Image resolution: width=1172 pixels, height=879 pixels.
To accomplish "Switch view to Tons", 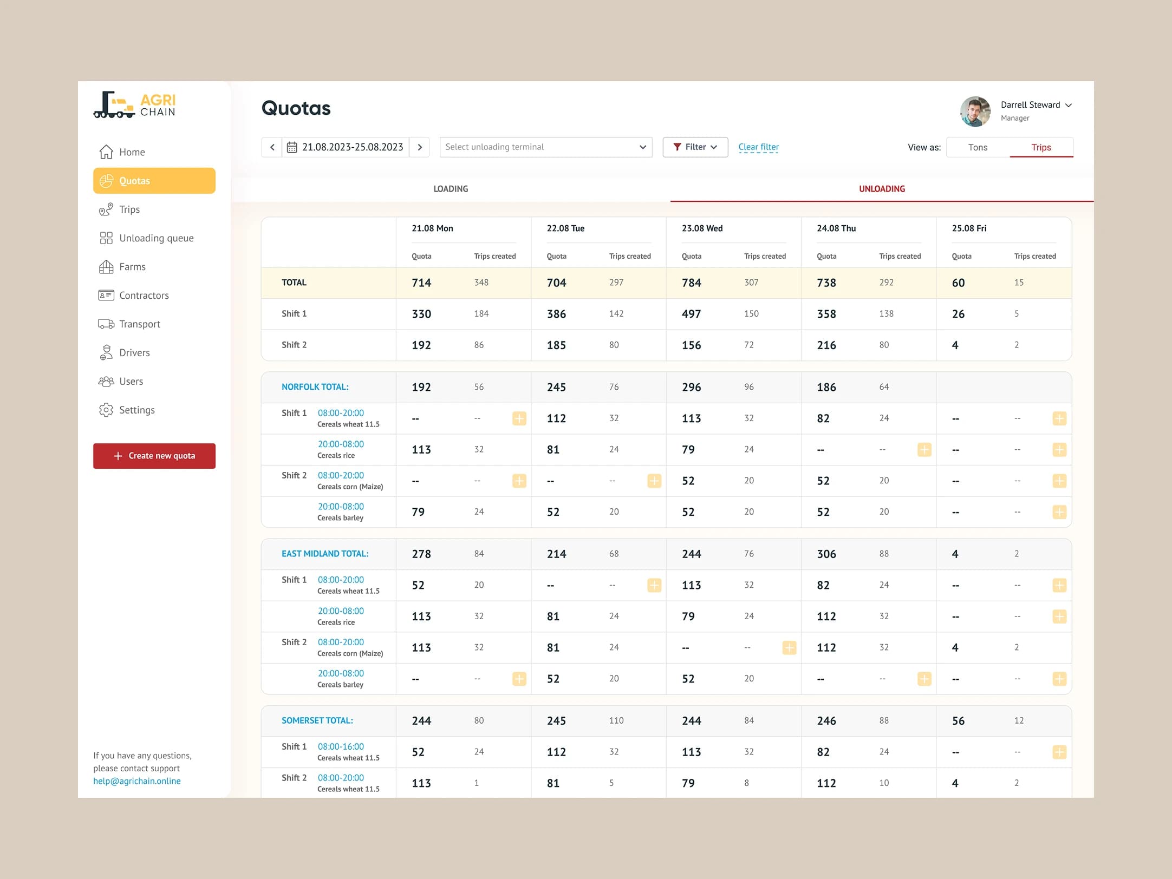I will (978, 147).
